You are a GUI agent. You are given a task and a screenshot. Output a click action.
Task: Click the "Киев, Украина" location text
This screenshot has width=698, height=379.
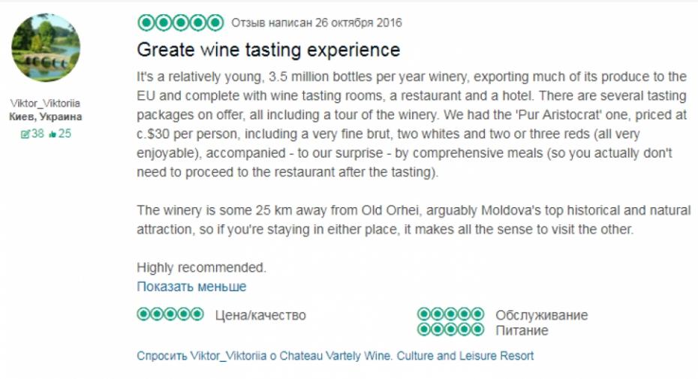(x=46, y=117)
